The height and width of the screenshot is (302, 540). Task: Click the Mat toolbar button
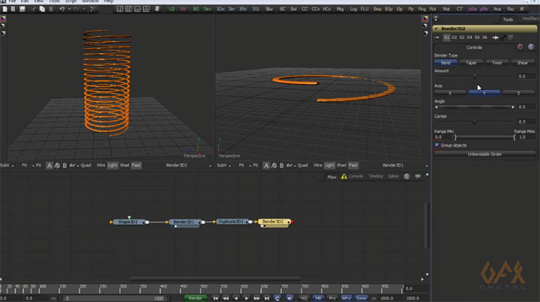(446, 9)
